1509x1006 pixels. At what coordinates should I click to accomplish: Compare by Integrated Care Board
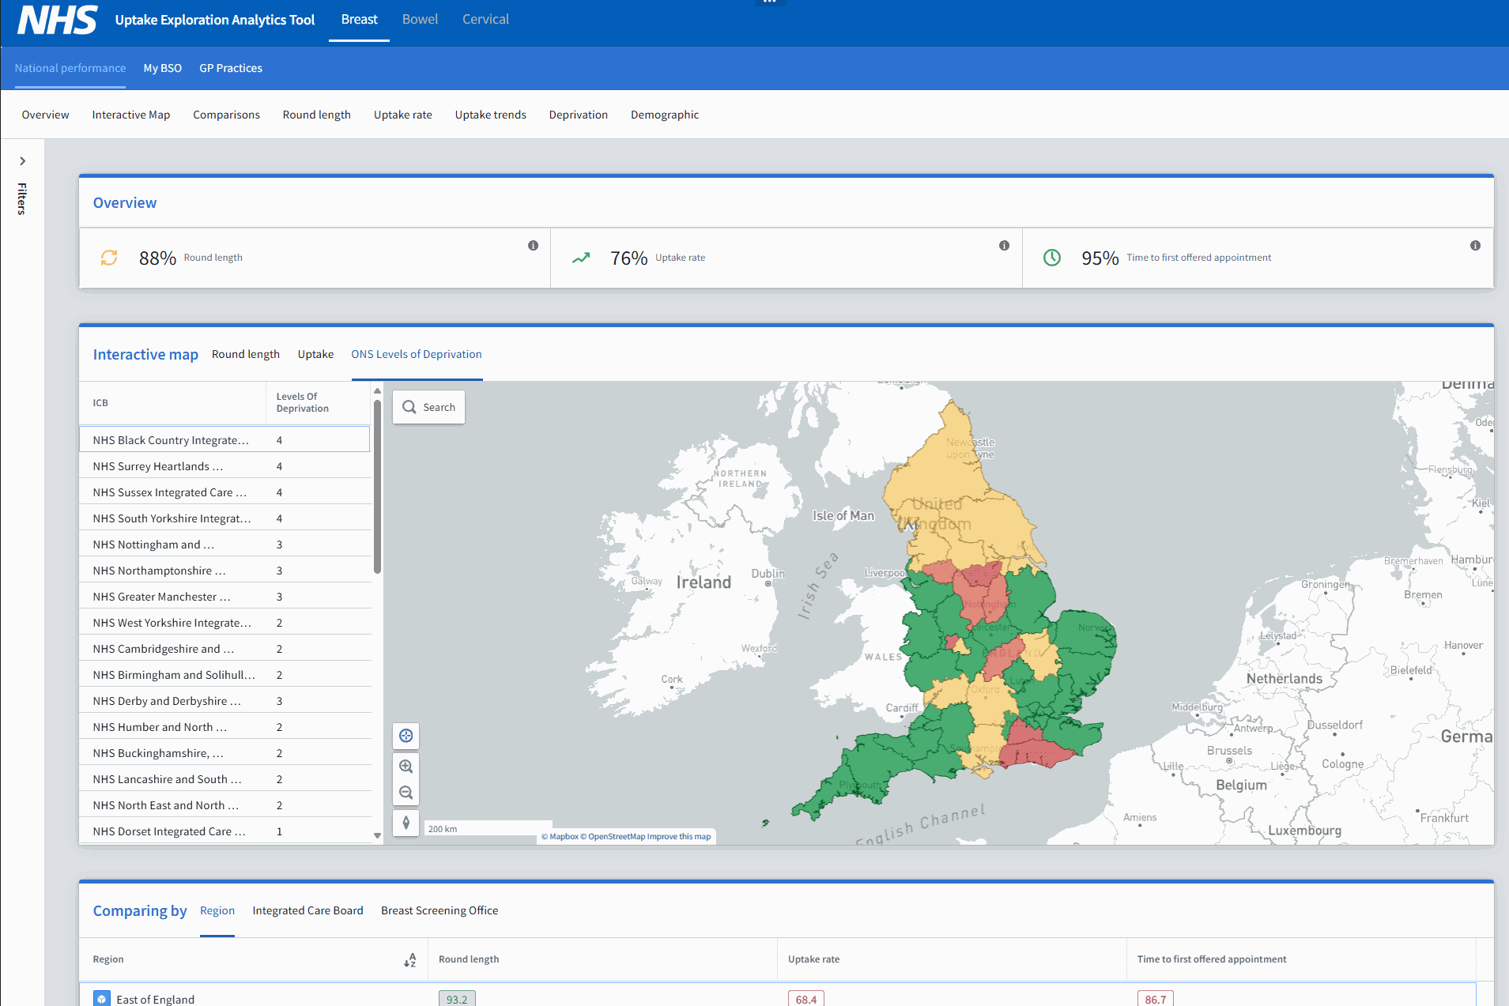(x=307, y=910)
